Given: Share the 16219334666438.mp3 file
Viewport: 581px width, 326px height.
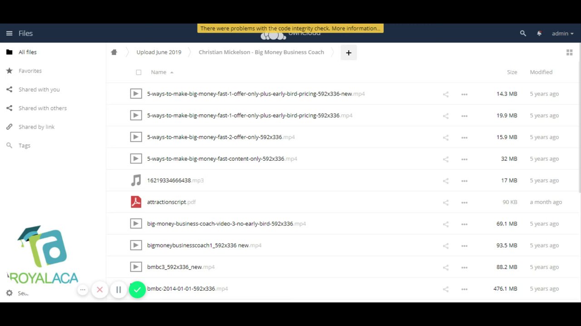Looking at the screenshot, I should coord(446,181).
